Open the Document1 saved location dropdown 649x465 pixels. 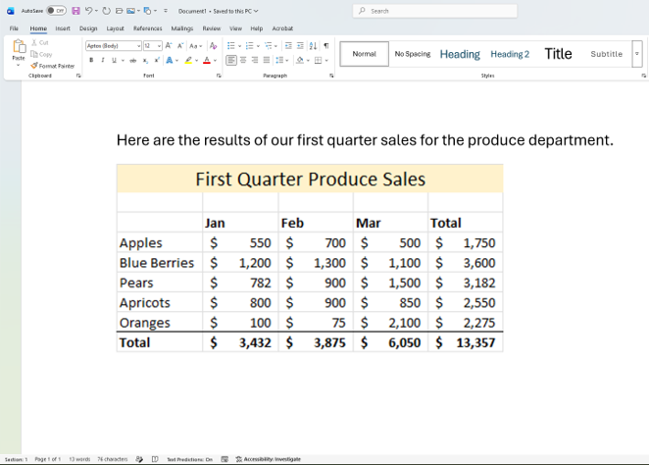256,11
